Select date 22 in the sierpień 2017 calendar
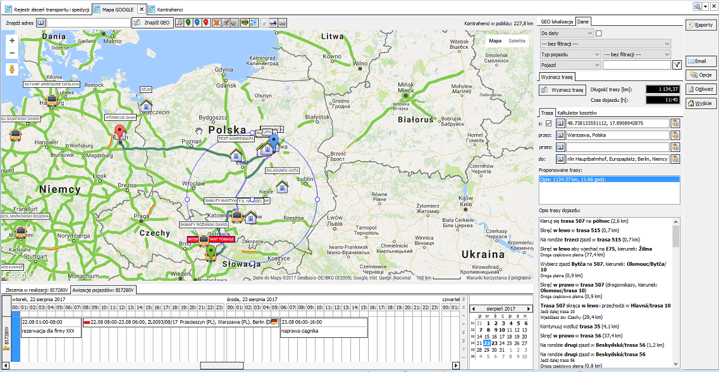The width and height of the screenshot is (719, 372). click(487, 343)
